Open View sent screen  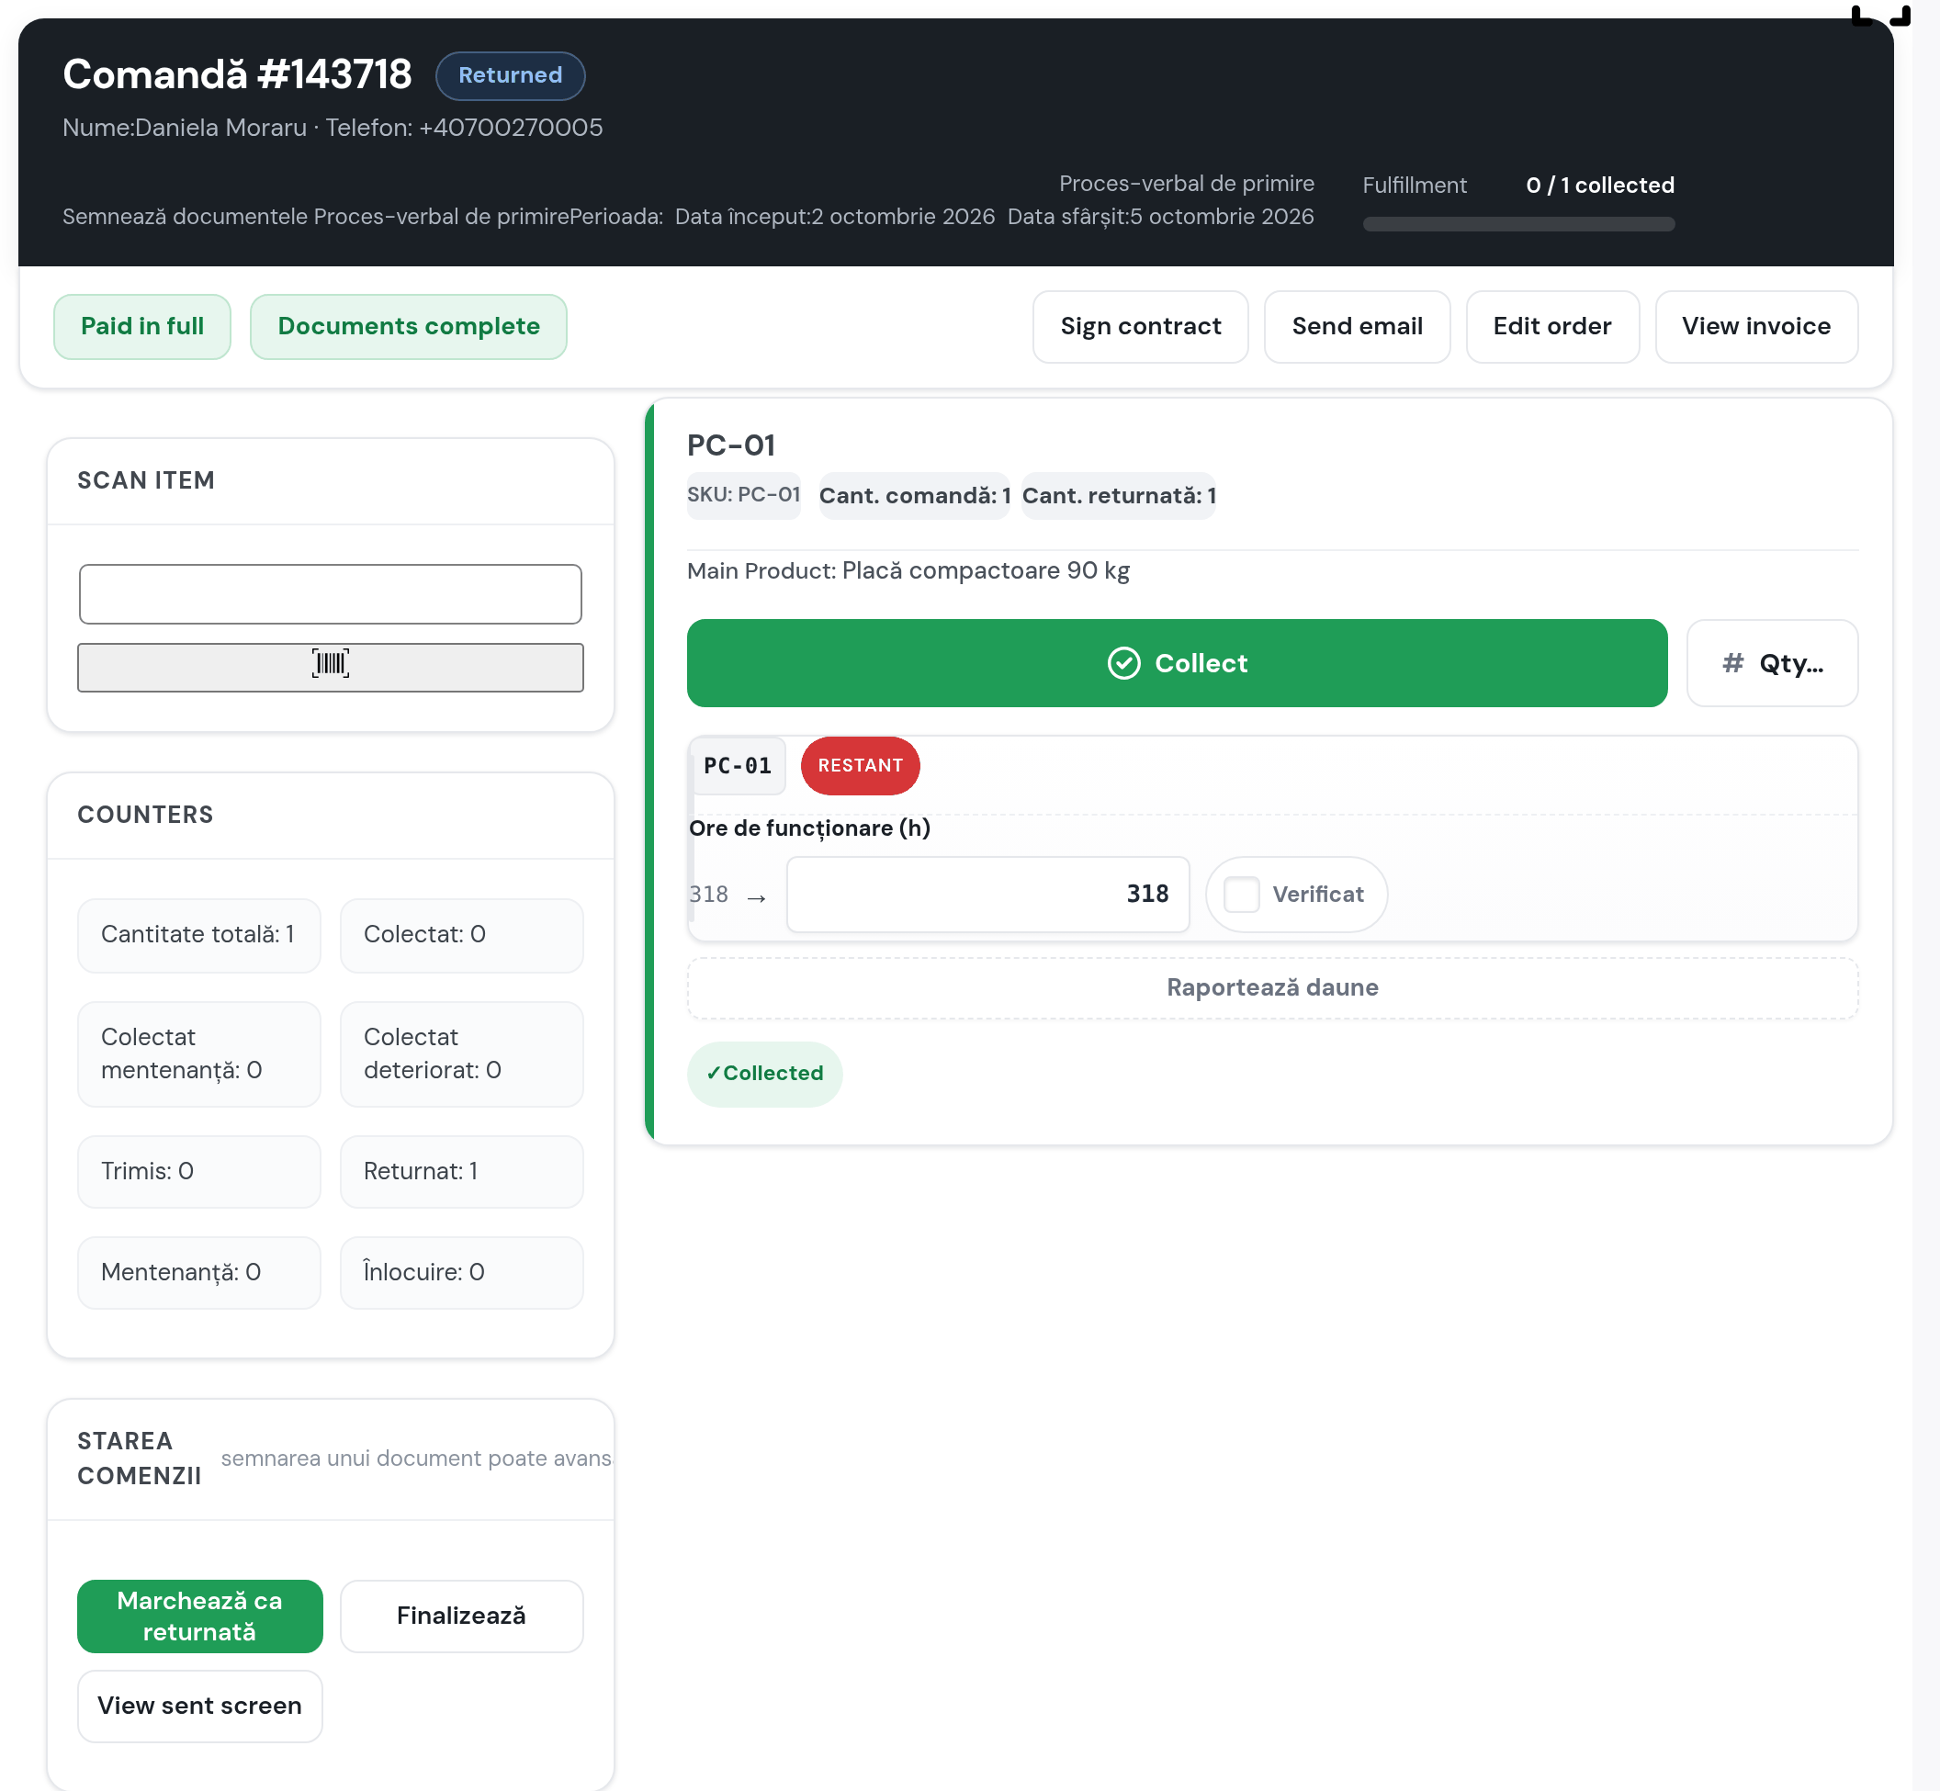(199, 1706)
